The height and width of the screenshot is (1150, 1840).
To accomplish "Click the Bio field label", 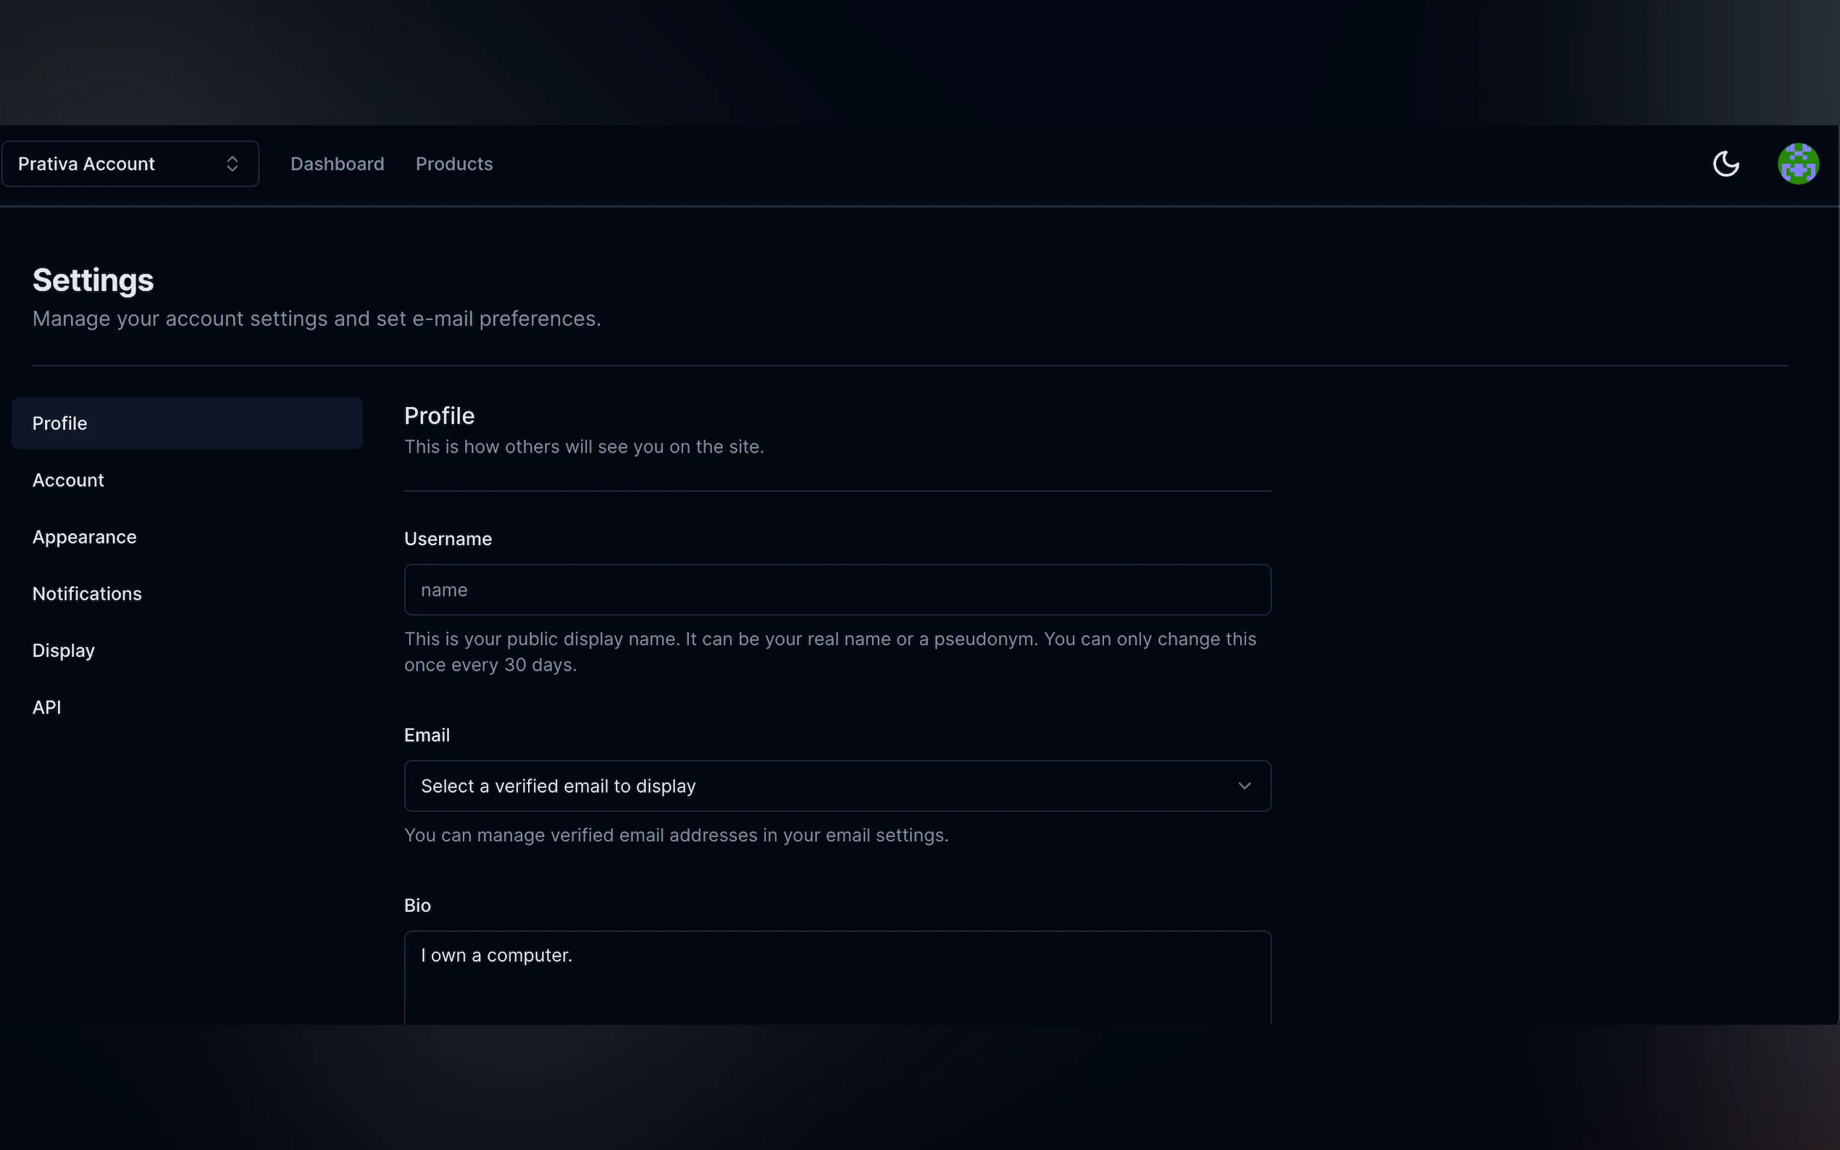I will (x=417, y=905).
